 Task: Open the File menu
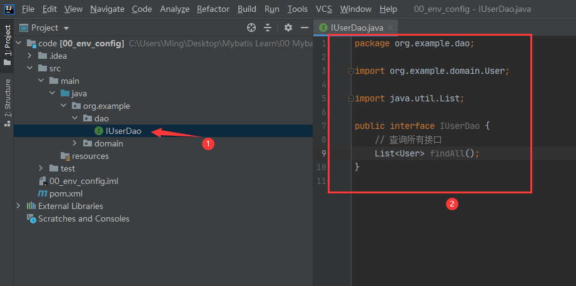click(28, 9)
